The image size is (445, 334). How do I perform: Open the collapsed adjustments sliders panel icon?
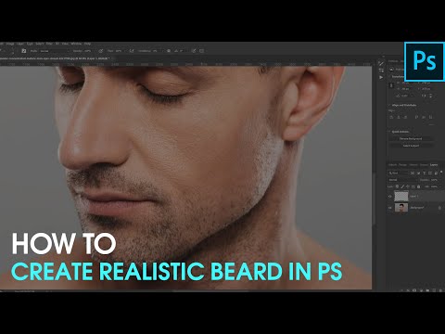point(381,71)
